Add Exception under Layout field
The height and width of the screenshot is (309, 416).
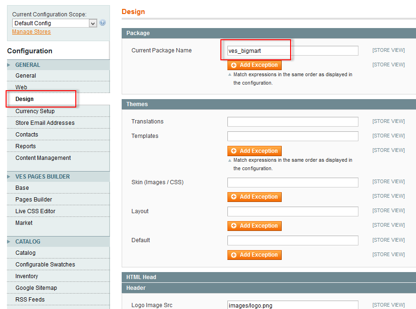click(x=255, y=226)
